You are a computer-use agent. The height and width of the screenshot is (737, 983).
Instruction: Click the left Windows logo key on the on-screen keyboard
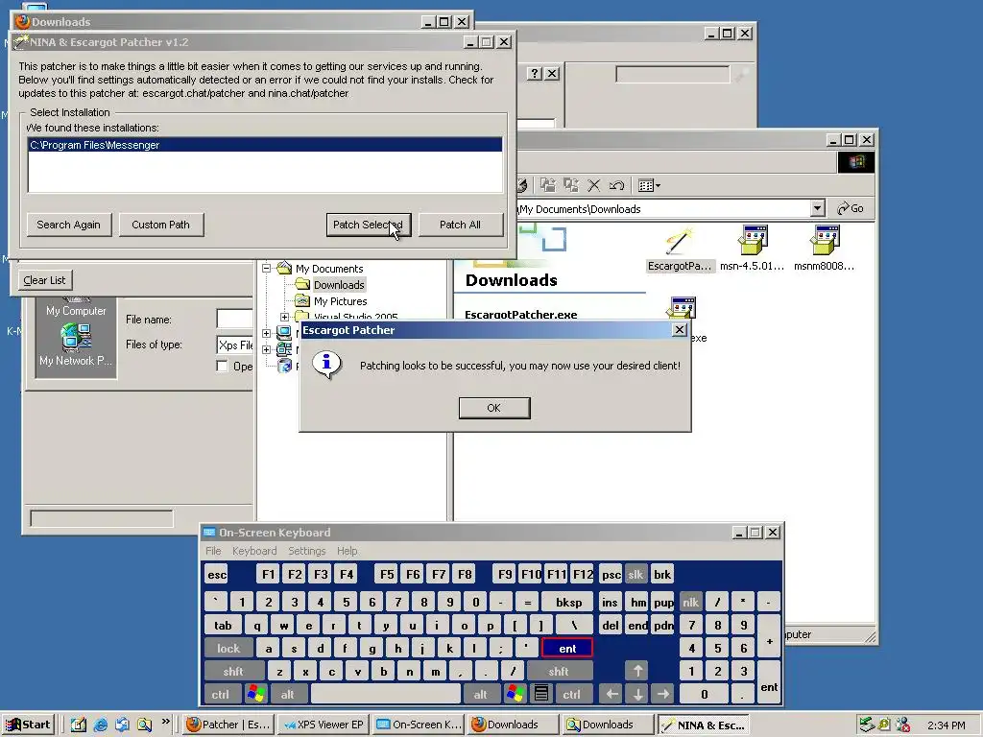tap(255, 695)
